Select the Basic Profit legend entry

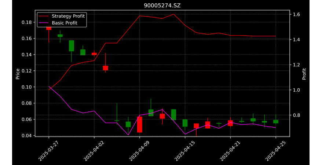tap(58, 23)
